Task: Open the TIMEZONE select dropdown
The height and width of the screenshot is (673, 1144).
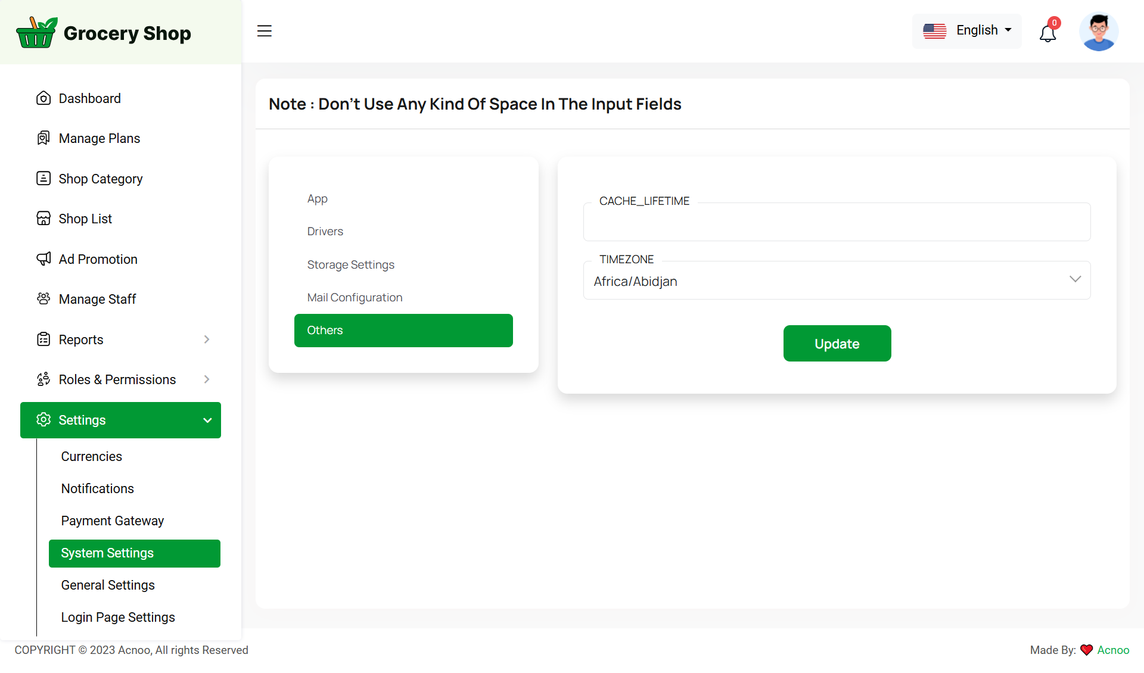Action: (837, 281)
